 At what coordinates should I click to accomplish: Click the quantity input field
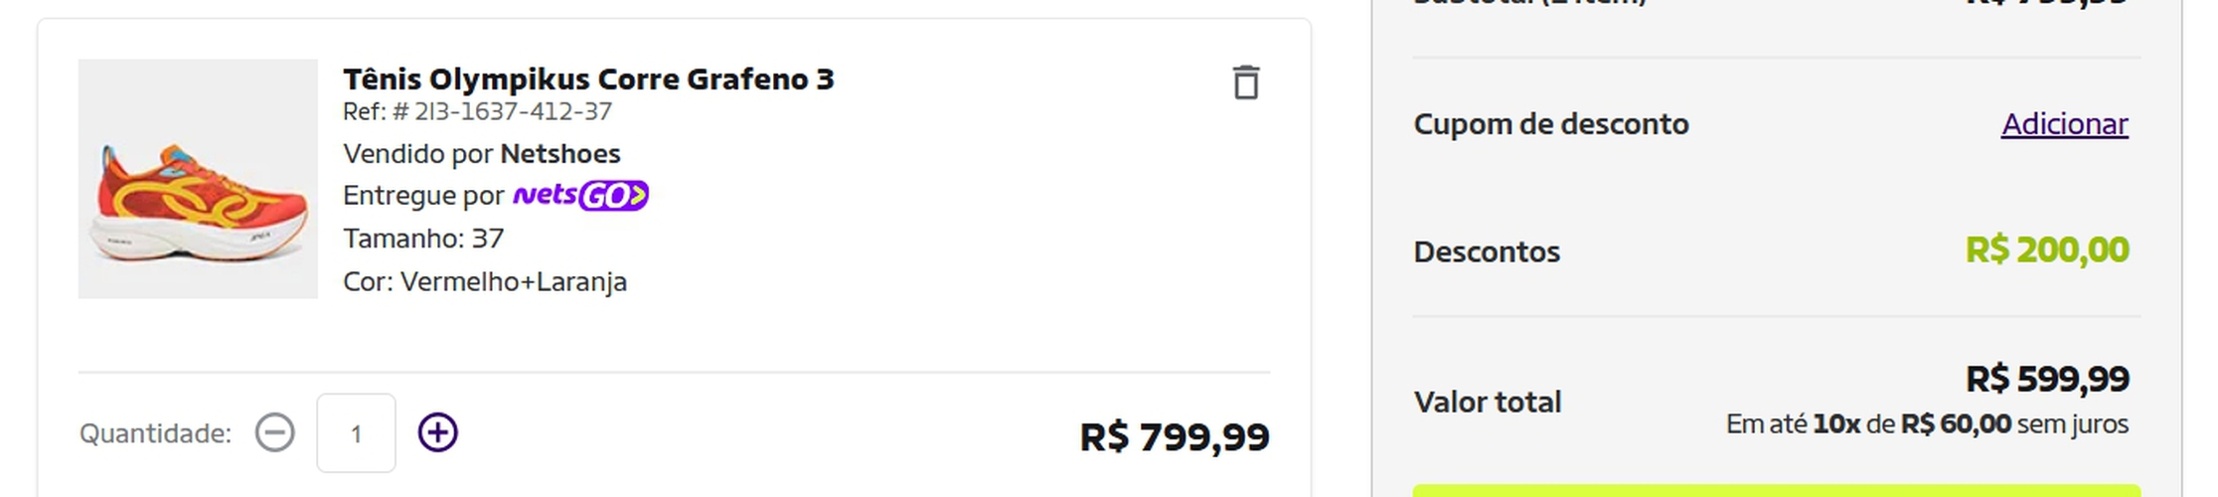tap(356, 433)
